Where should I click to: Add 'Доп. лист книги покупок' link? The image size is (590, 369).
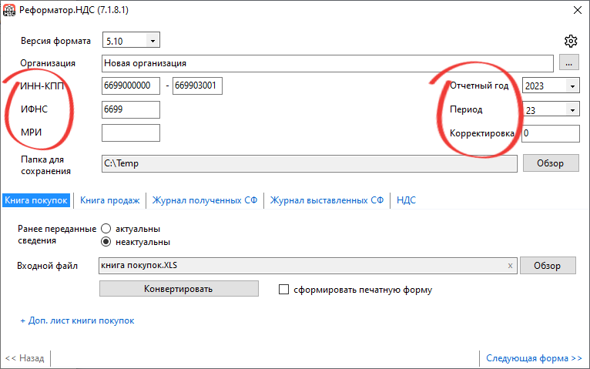(x=77, y=320)
